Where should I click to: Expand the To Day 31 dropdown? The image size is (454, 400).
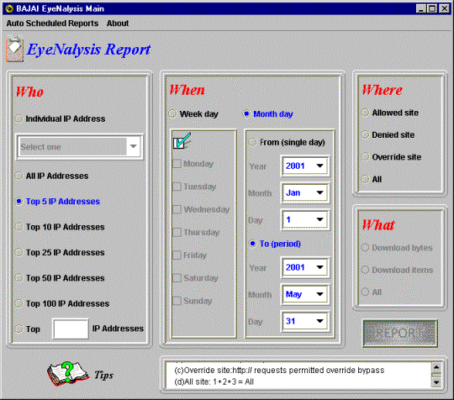click(305, 321)
